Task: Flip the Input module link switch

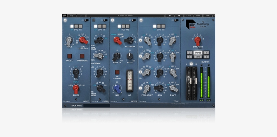Action: (x=86, y=20)
